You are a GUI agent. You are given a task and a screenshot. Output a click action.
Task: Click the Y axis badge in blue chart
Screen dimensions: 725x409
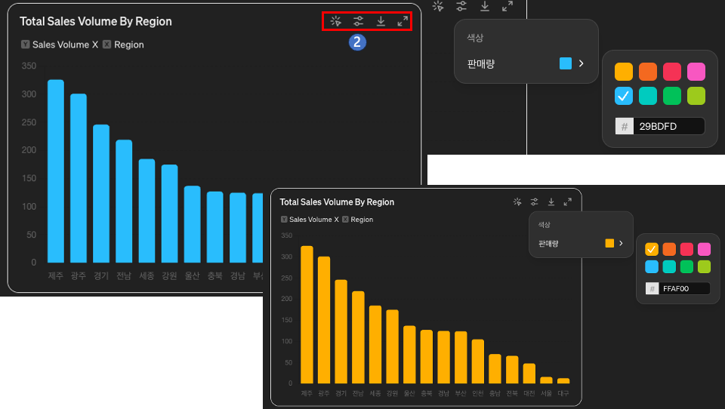click(26, 45)
